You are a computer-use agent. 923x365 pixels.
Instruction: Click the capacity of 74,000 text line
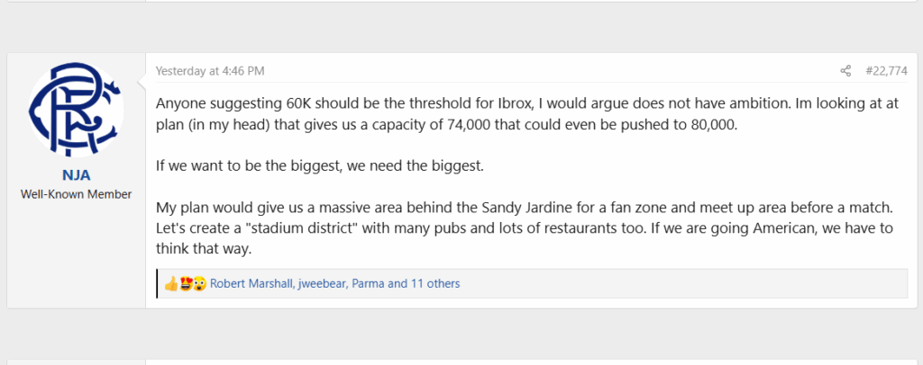pos(446,125)
